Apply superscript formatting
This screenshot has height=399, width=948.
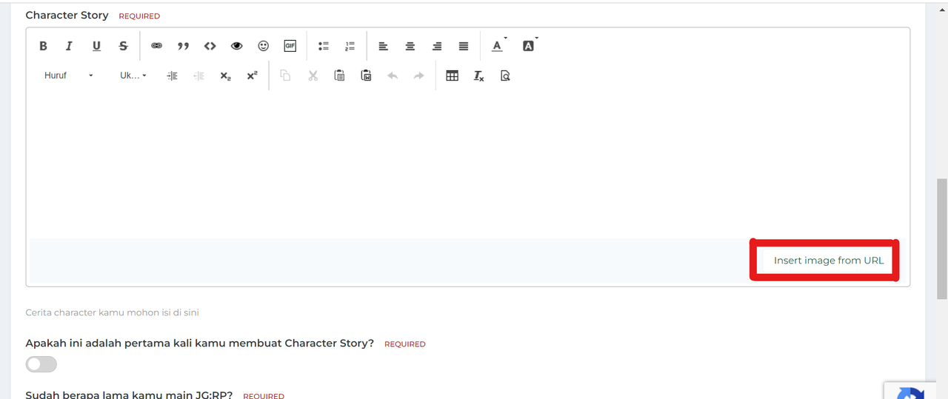pyautogui.click(x=252, y=76)
